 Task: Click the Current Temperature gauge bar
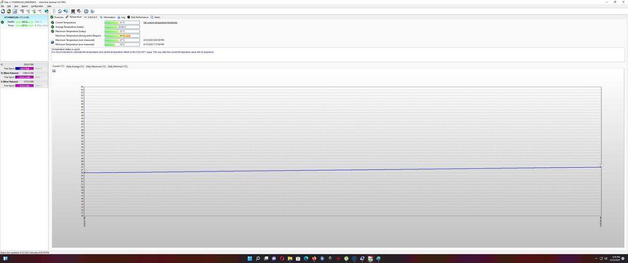click(x=122, y=23)
